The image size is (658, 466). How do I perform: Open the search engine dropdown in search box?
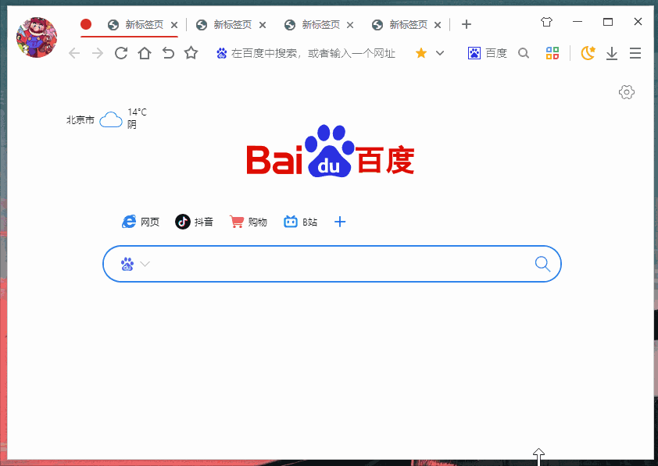pyautogui.click(x=134, y=264)
